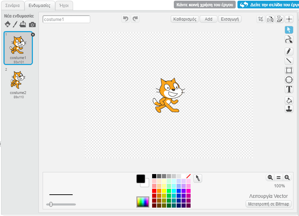Viewport: 299px width, 216px height.
Task: Select costume1 thumbnail
Action: pos(18,48)
